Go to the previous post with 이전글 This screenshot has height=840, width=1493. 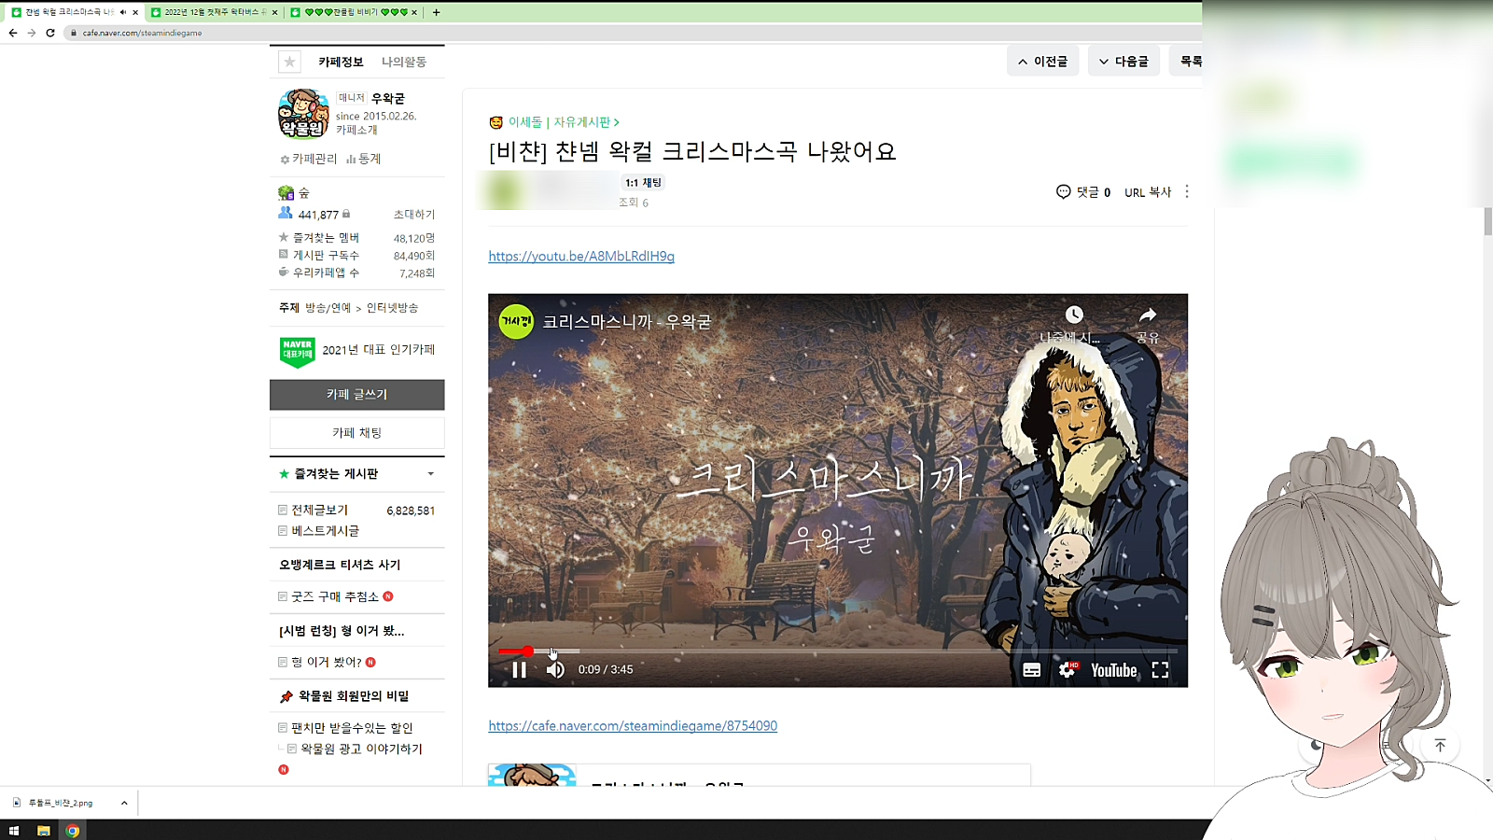[1043, 62]
